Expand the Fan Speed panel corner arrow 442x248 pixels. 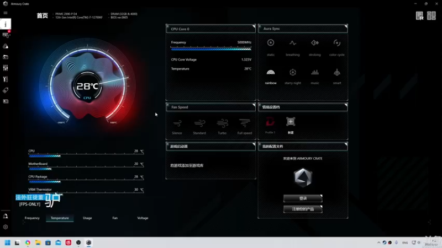coord(254,105)
